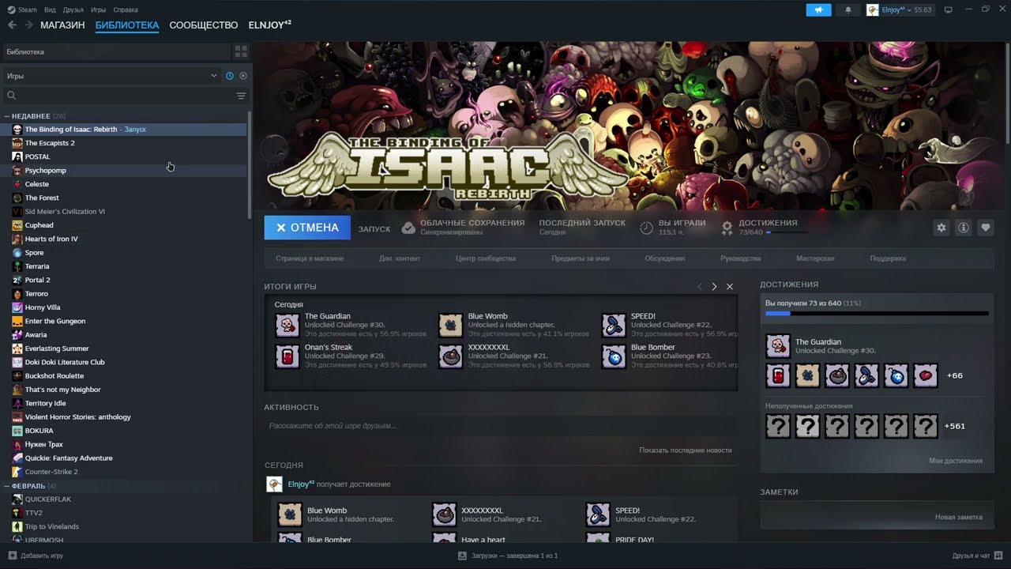Open the БИБЛИОТЕКА tab
Screen dimensions: 1011x569
(x=127, y=25)
